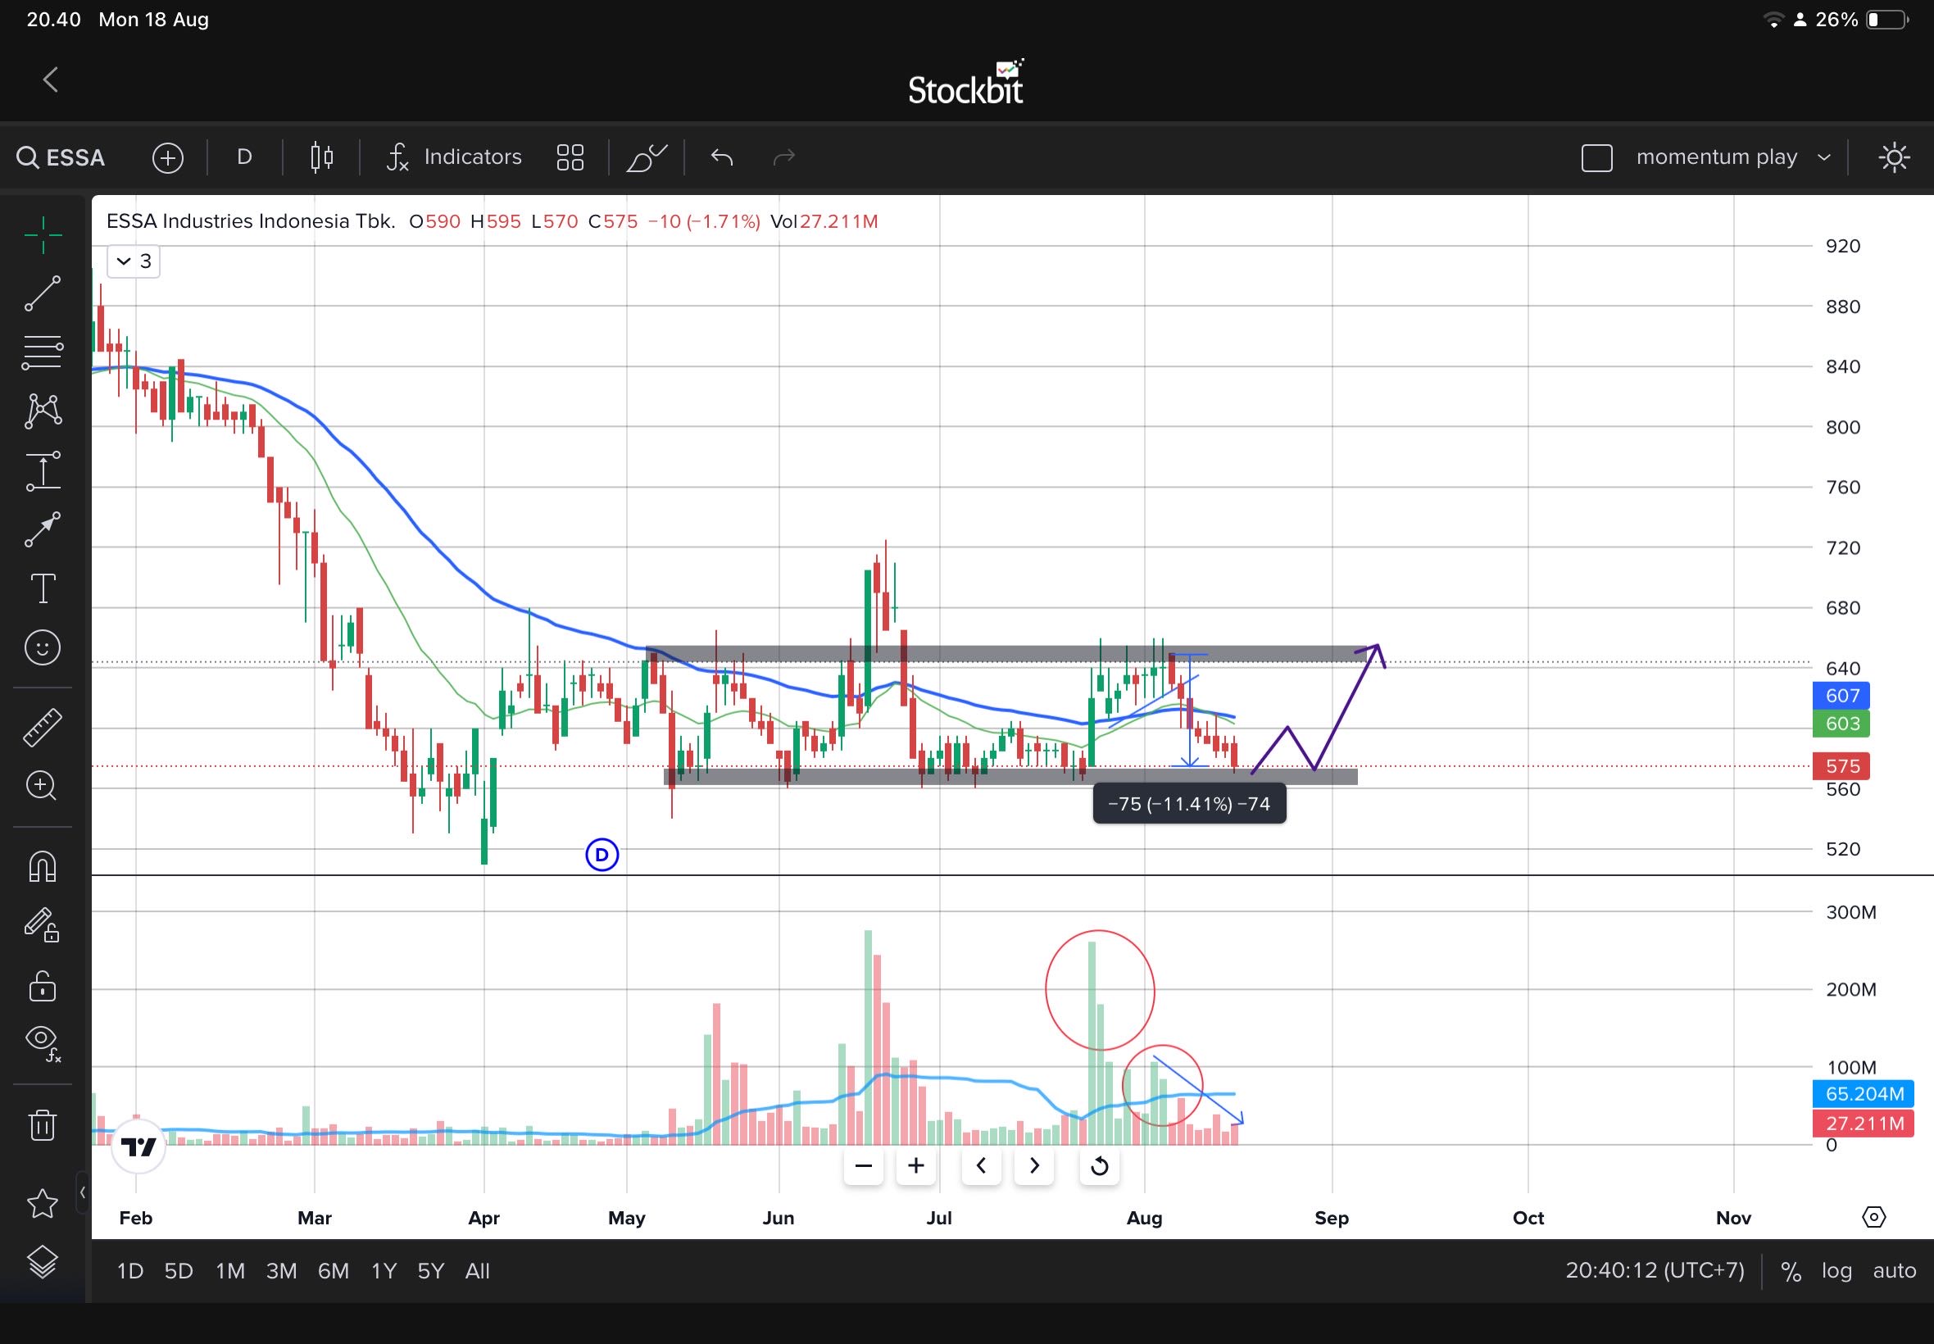Image resolution: width=1934 pixels, height=1344 pixels.
Task: Select the Text tool
Action: (x=42, y=588)
